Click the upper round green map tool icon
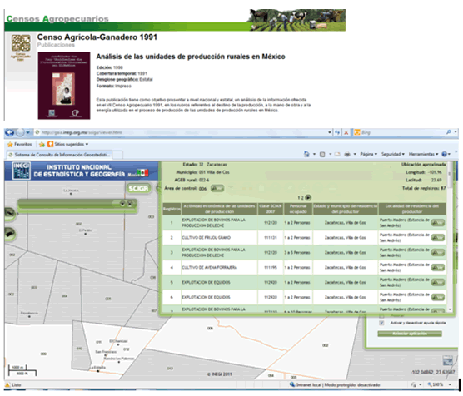463x396 pixels. tap(9, 213)
